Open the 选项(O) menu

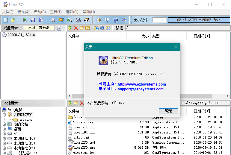click(72, 12)
